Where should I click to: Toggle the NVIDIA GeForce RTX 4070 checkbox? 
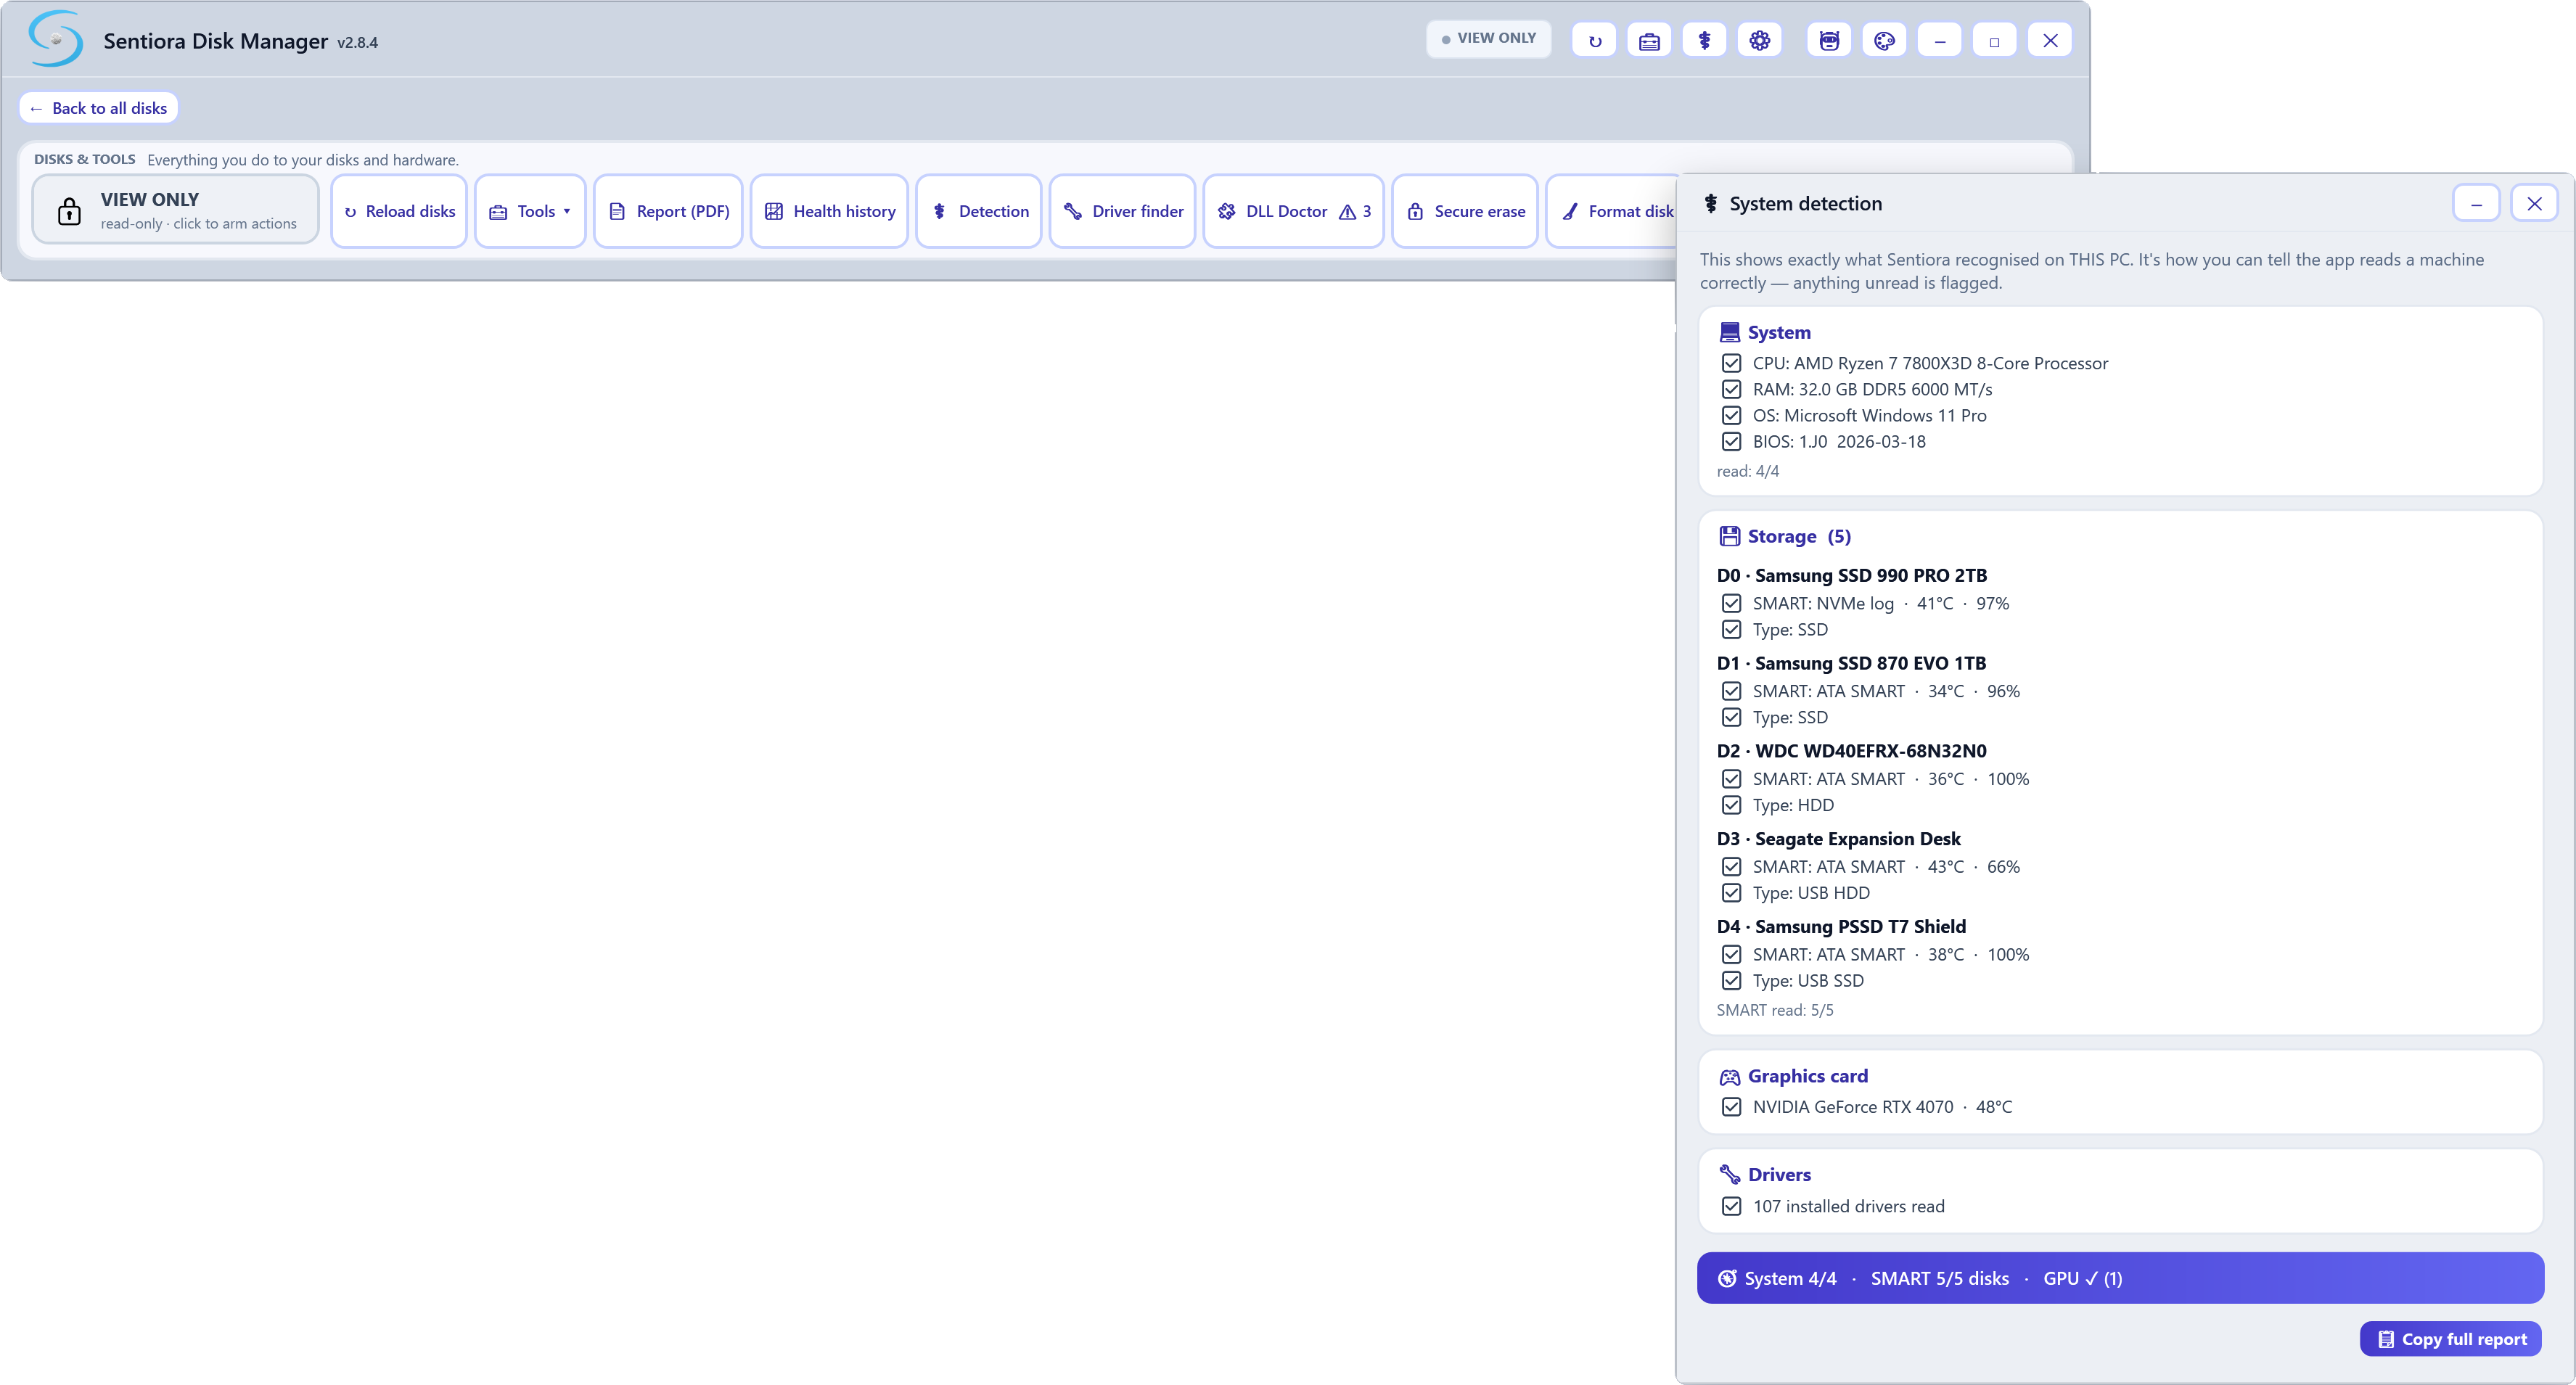click(1731, 1107)
